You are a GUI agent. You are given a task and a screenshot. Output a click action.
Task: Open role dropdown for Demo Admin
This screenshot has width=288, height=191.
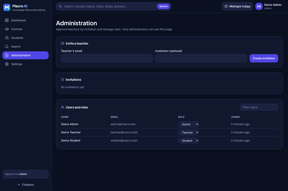(188, 124)
